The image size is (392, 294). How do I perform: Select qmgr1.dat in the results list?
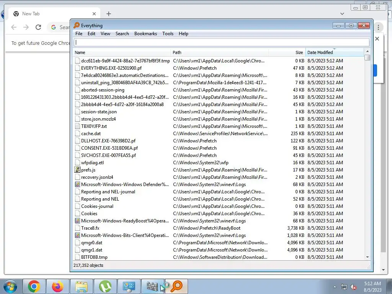pos(91,250)
